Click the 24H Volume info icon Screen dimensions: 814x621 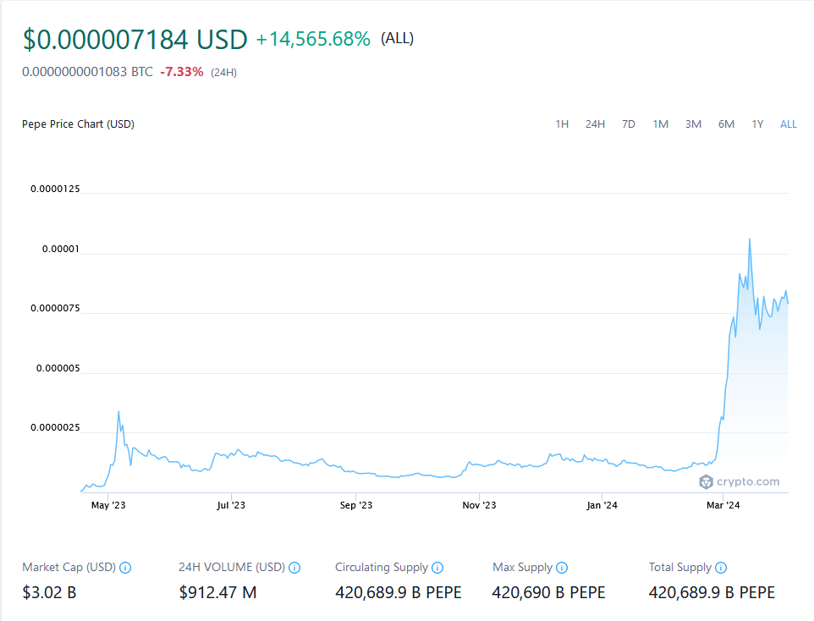tap(295, 568)
